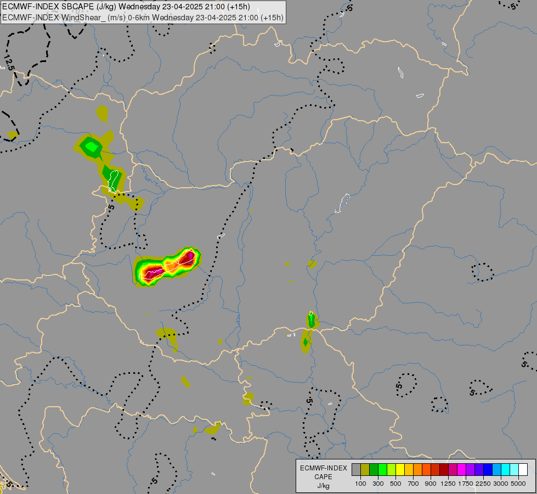Select the red-orange swatch left of 900

tap(426, 470)
